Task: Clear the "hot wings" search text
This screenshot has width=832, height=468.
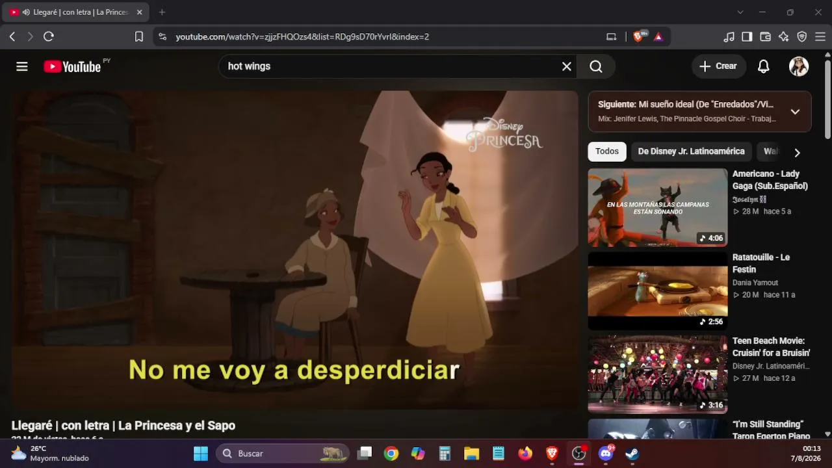Action: point(567,66)
